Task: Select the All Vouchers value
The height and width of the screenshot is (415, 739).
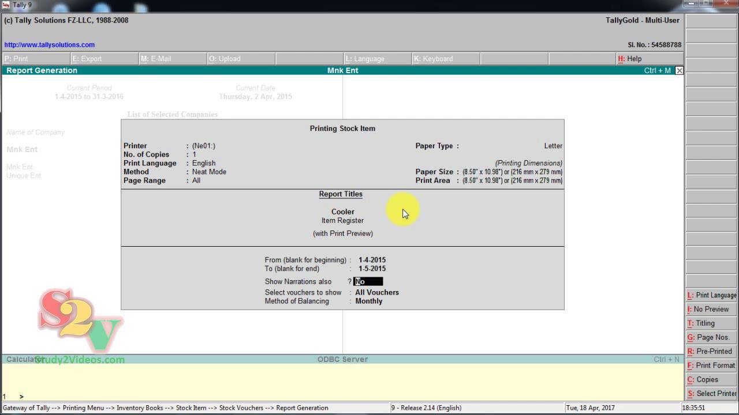Action: [x=377, y=292]
